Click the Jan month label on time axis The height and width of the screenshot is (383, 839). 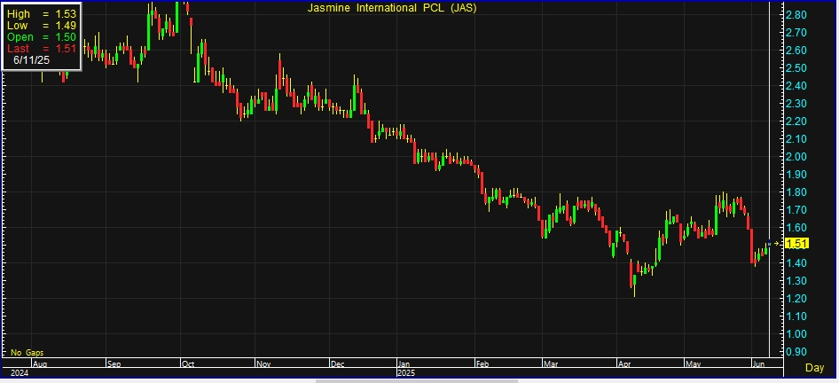[404, 364]
